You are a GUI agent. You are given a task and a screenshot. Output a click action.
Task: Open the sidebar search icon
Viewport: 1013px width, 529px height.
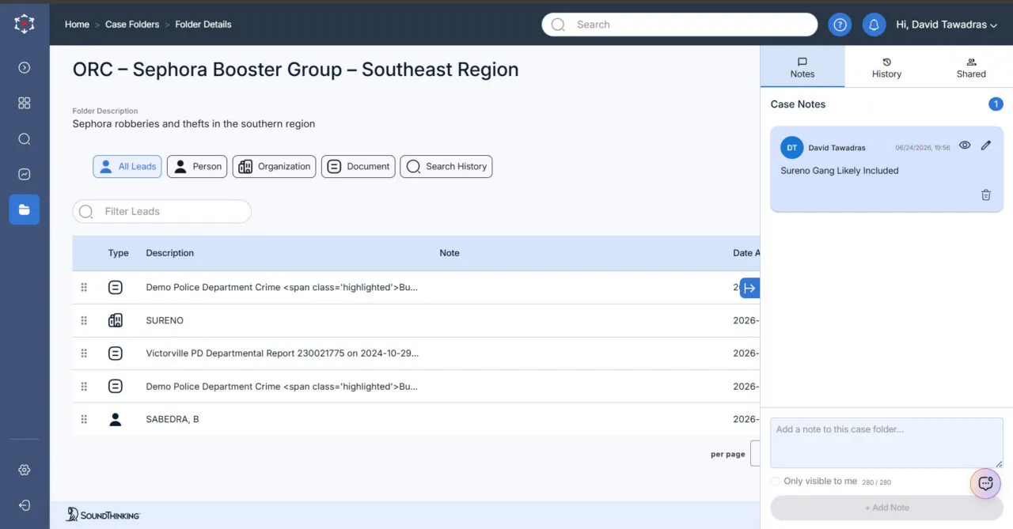25,139
